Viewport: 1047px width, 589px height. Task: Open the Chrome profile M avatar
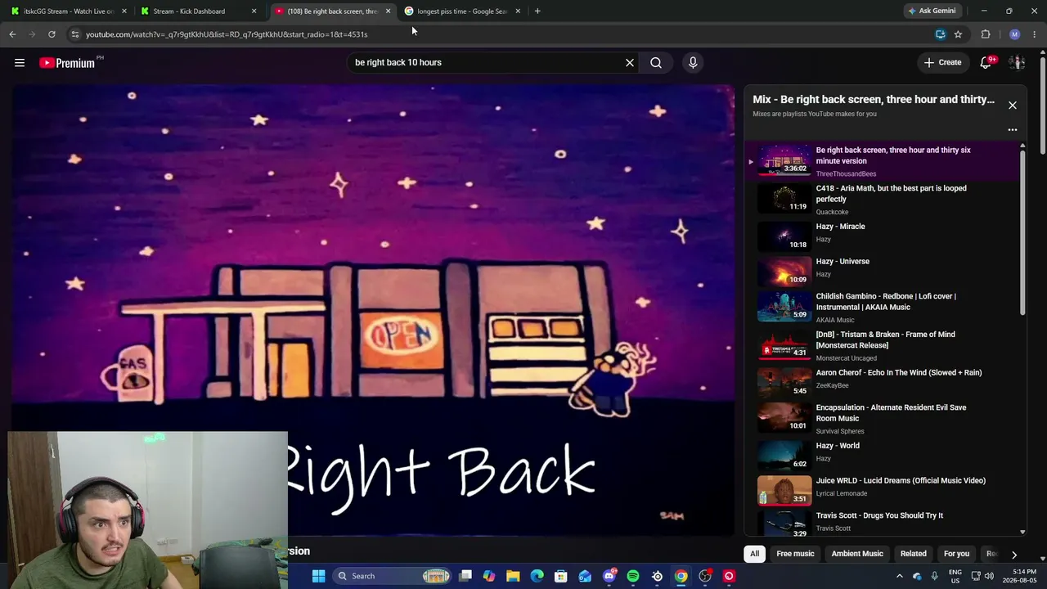pos(1015,34)
